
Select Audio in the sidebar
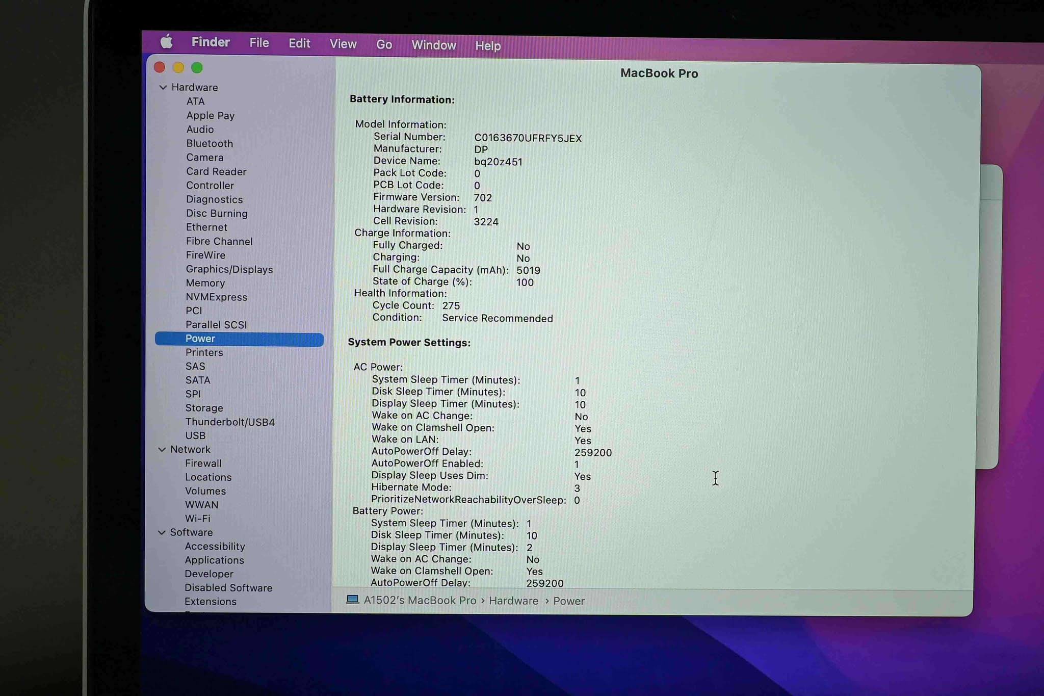pyautogui.click(x=200, y=130)
